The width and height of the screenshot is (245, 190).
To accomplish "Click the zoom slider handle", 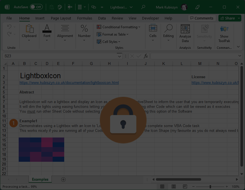I will coord(210,187).
